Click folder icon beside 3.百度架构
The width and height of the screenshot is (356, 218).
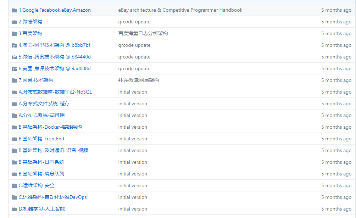pos(15,34)
